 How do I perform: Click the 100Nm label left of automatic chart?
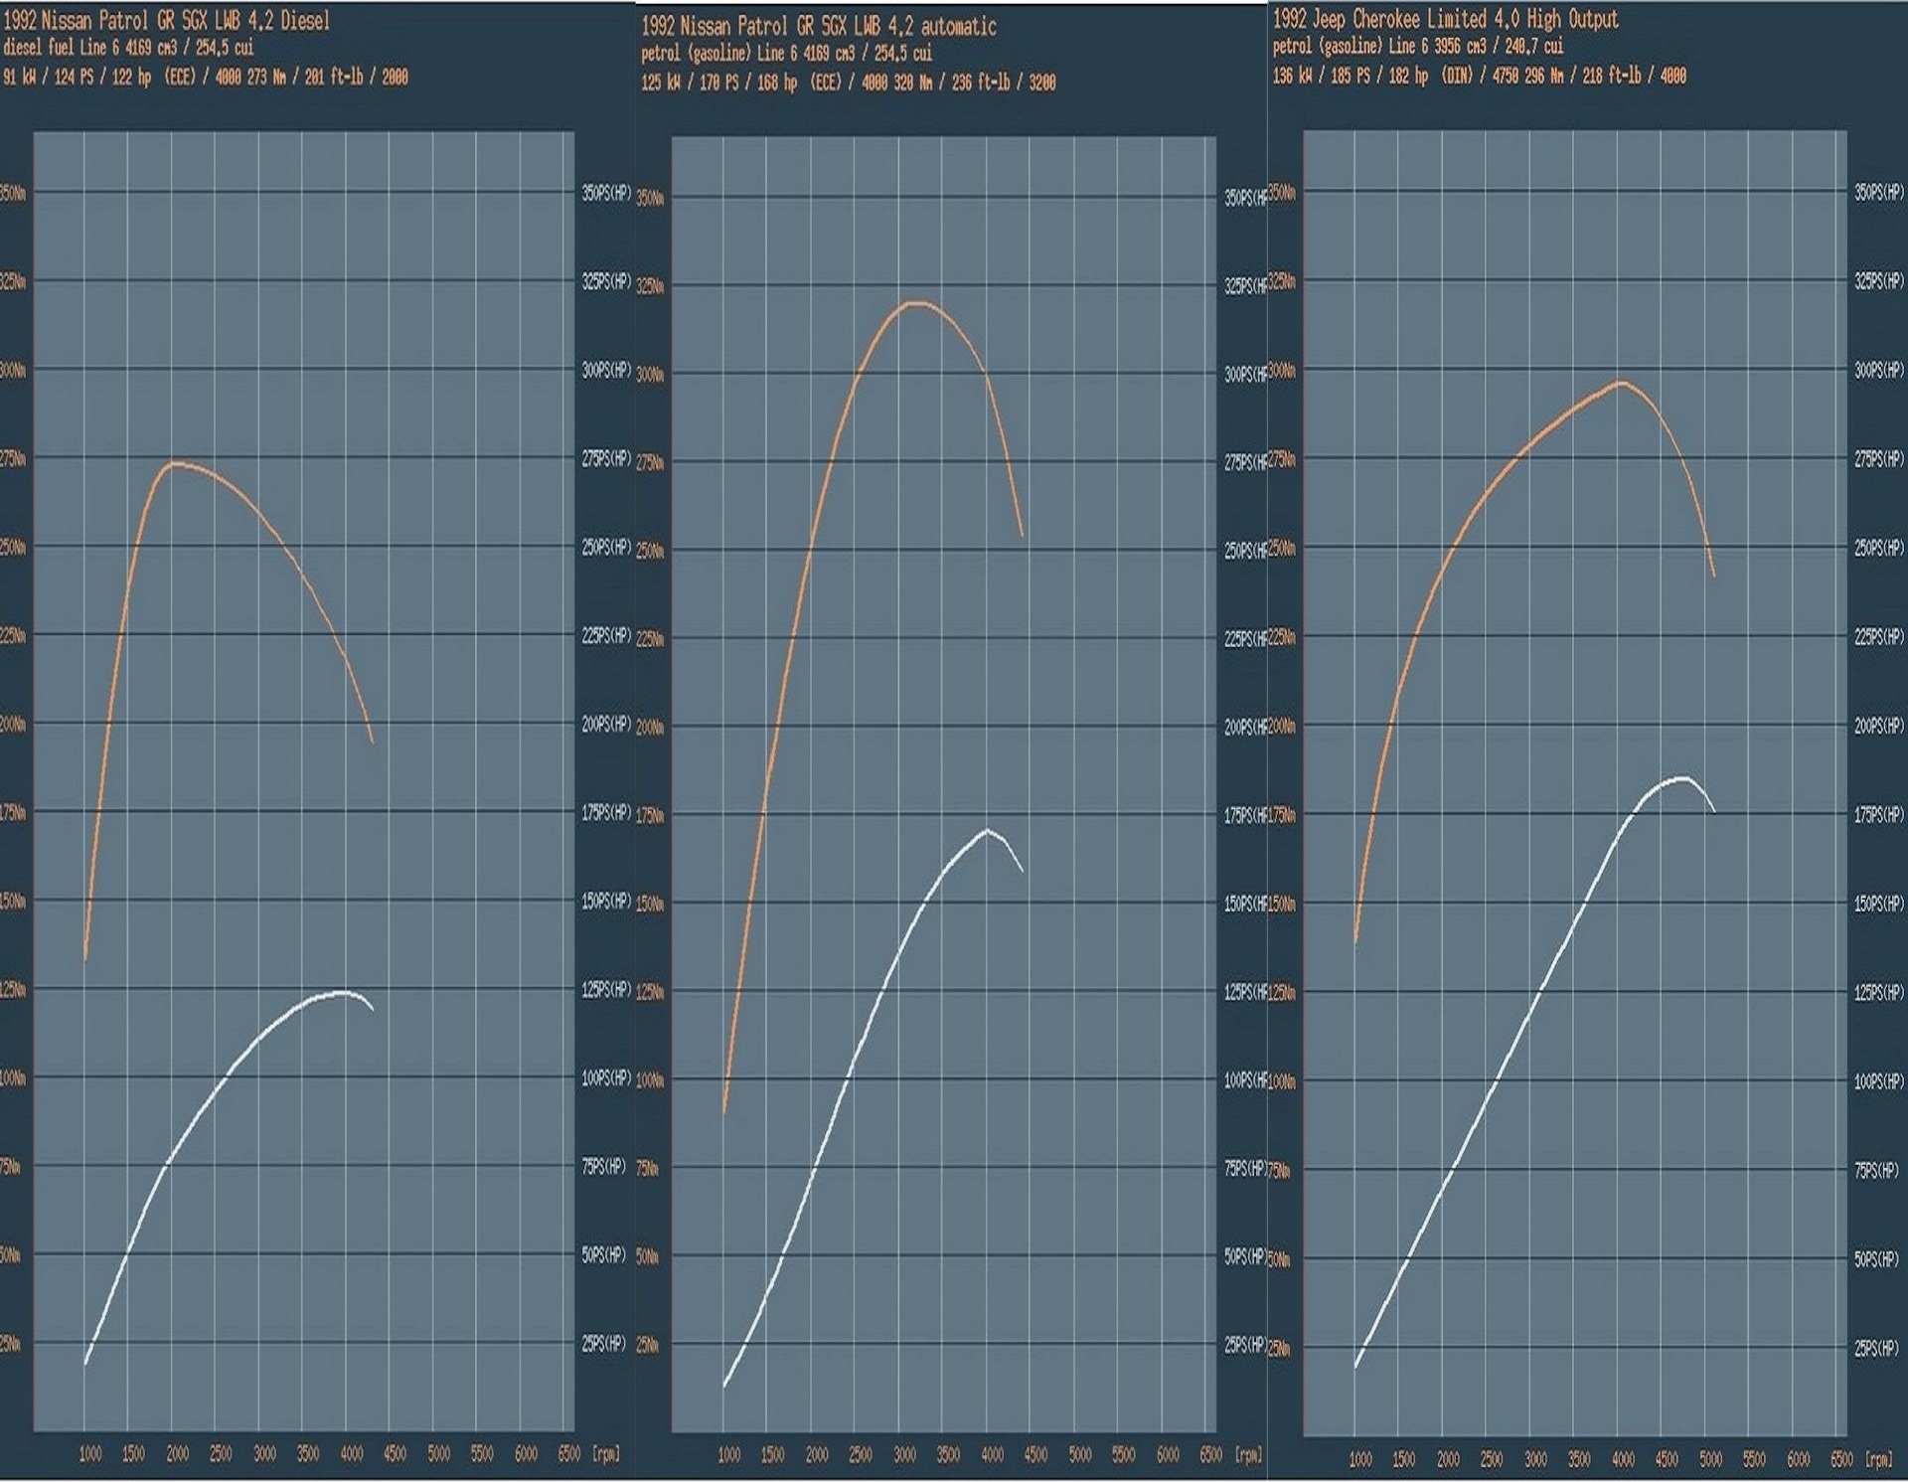(650, 1080)
